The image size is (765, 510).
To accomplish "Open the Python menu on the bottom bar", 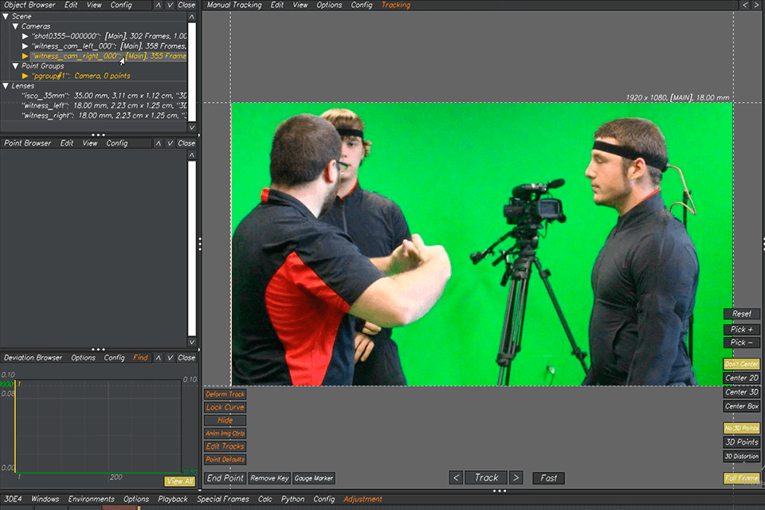I will [x=293, y=498].
